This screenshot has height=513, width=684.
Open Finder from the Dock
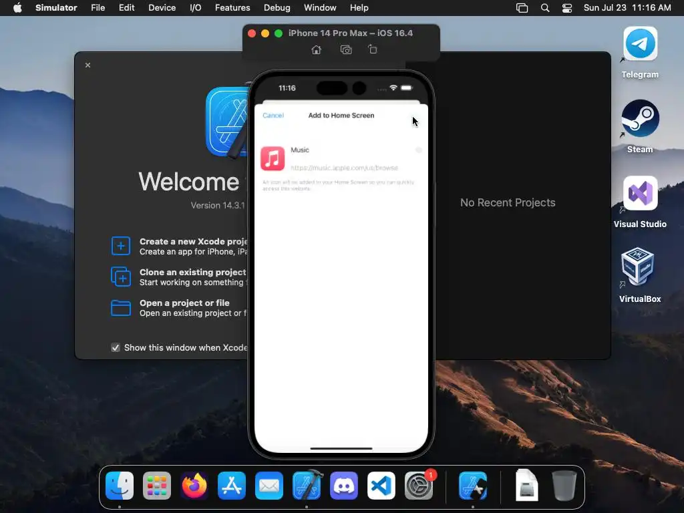click(x=120, y=486)
